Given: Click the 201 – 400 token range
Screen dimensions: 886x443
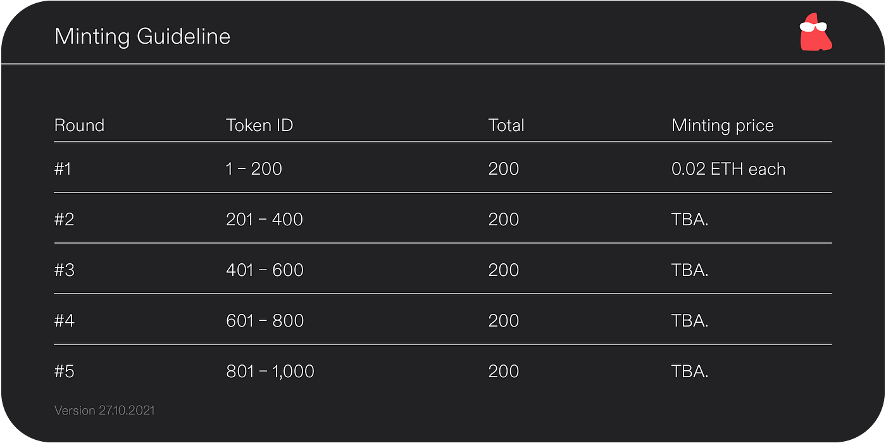Looking at the screenshot, I should [265, 220].
